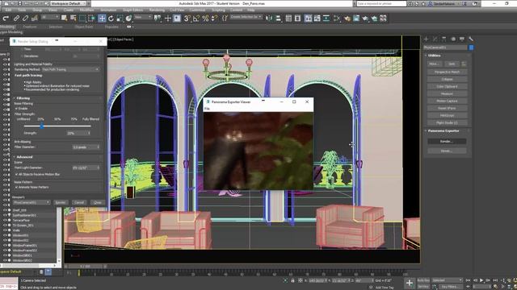Toggle visibility eye for Walls layer row
Viewport: 517px width, 290px height.
point(5,230)
